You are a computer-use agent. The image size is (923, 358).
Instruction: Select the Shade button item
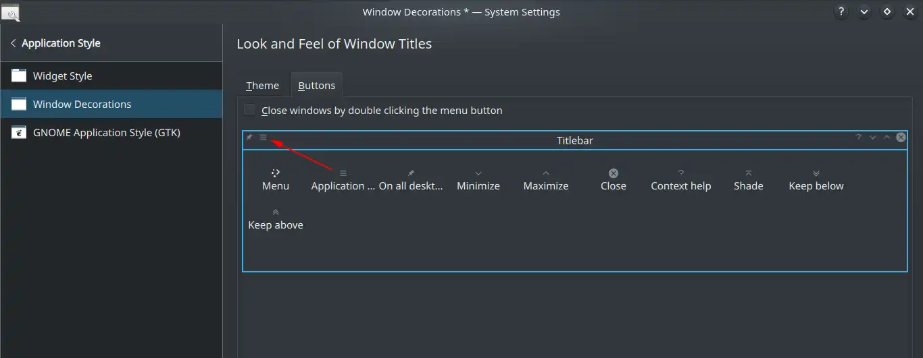click(749, 180)
